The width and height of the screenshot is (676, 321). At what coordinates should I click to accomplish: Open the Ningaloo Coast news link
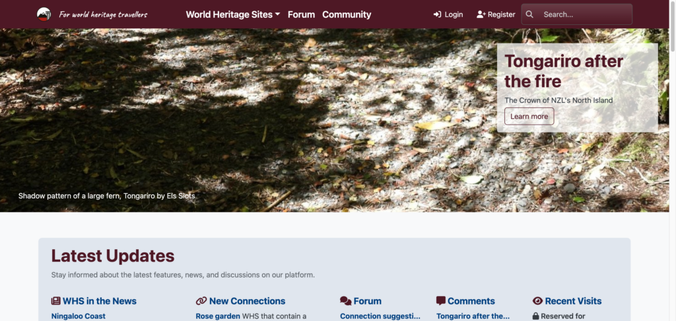(x=78, y=316)
